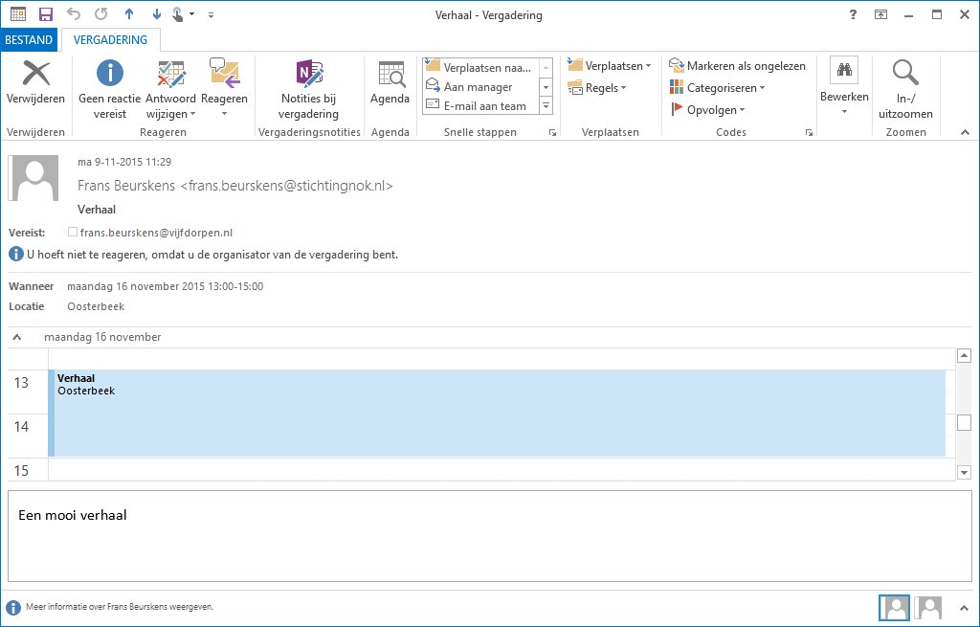Click the calendar preview vertical scrollbar thumb
The width and height of the screenshot is (980, 627).
[x=964, y=422]
